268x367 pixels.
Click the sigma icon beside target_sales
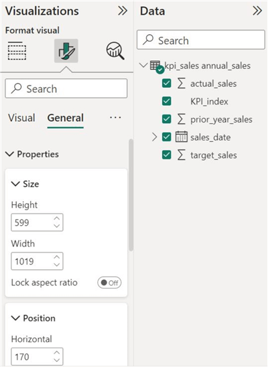tap(182, 155)
